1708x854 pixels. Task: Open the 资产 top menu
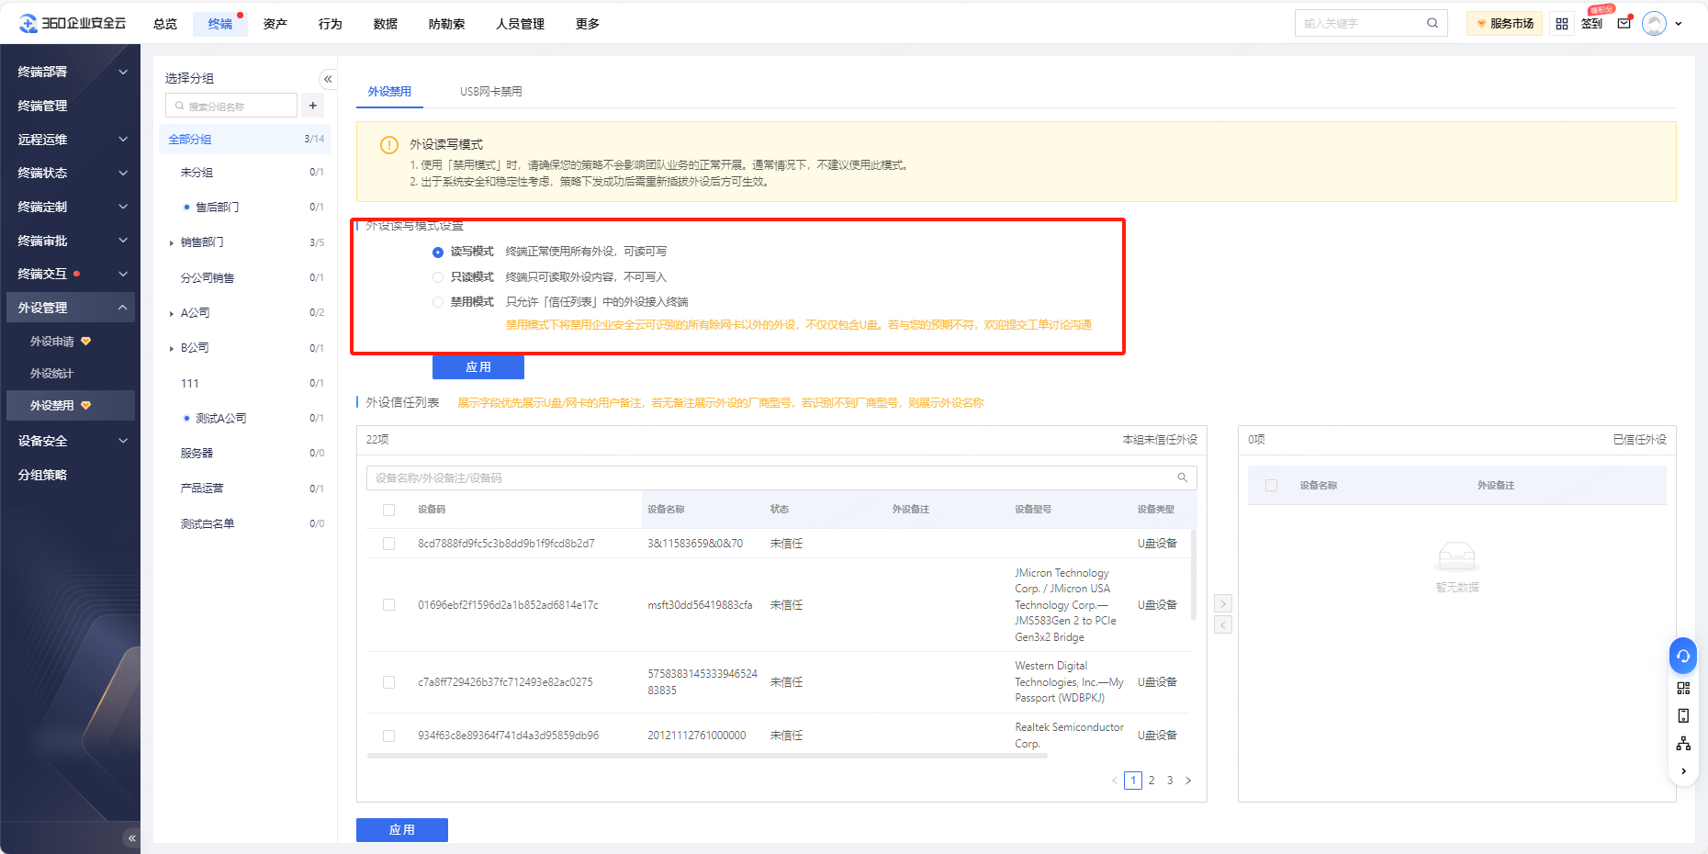click(275, 24)
